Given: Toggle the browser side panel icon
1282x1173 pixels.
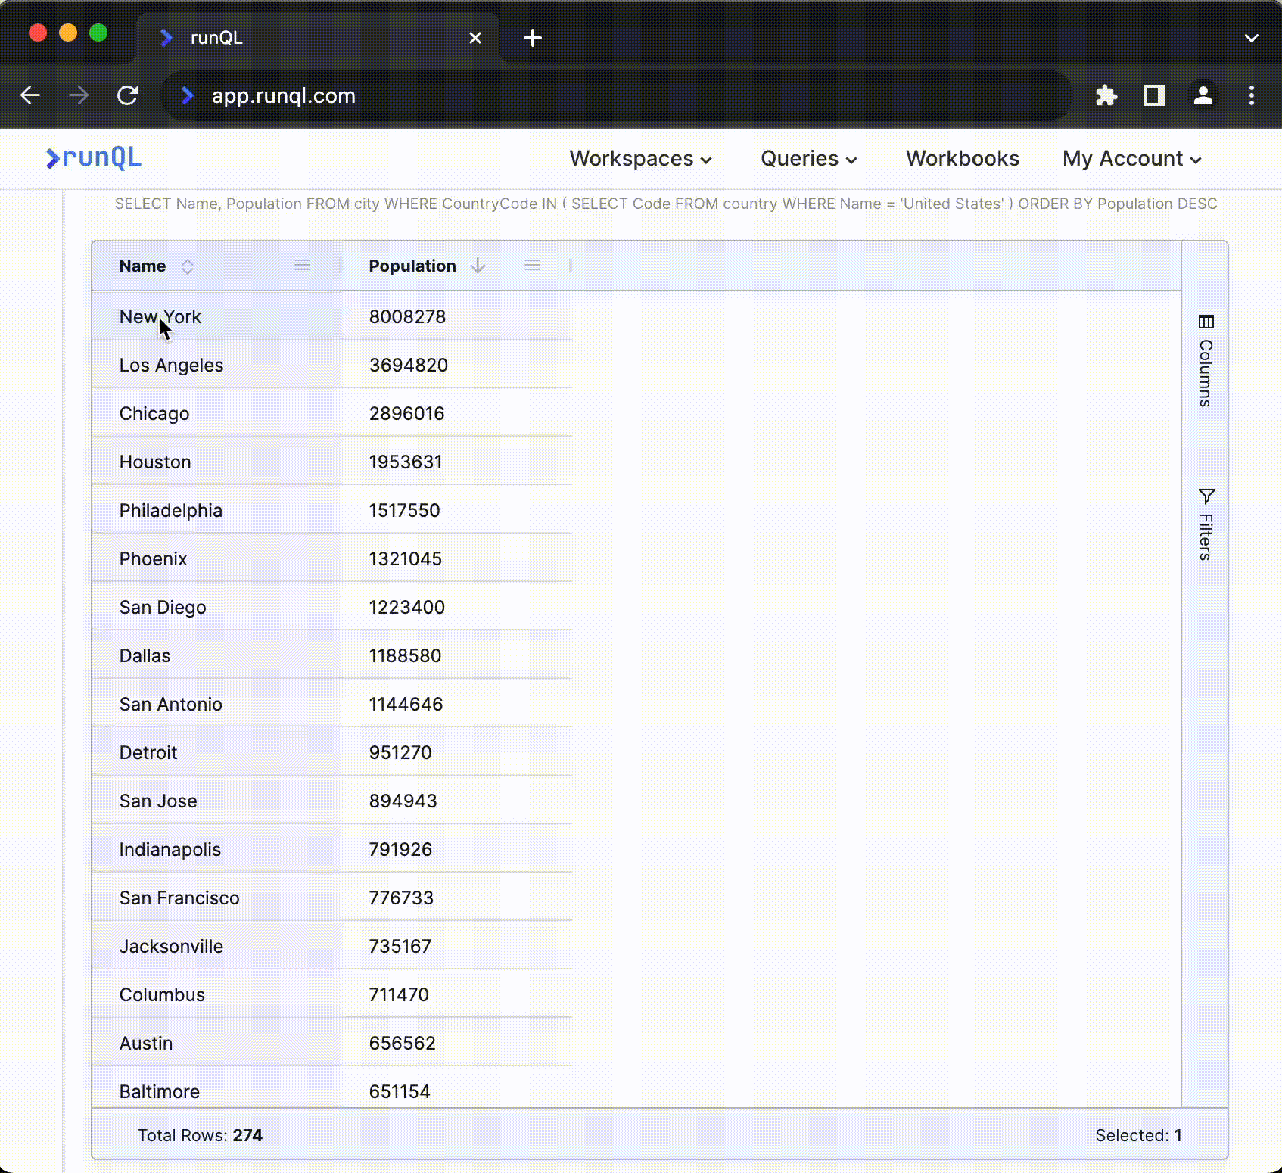Looking at the screenshot, I should [1154, 96].
